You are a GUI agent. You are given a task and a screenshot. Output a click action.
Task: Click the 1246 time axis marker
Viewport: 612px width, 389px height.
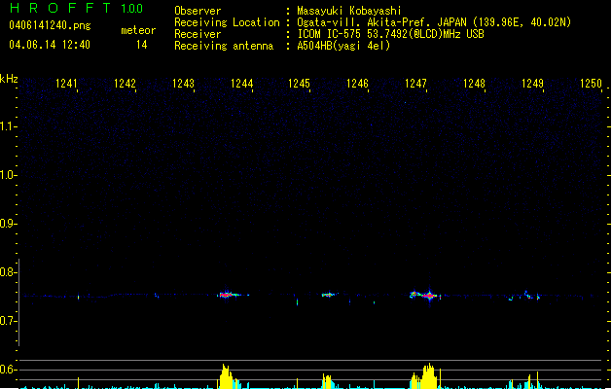(x=357, y=83)
